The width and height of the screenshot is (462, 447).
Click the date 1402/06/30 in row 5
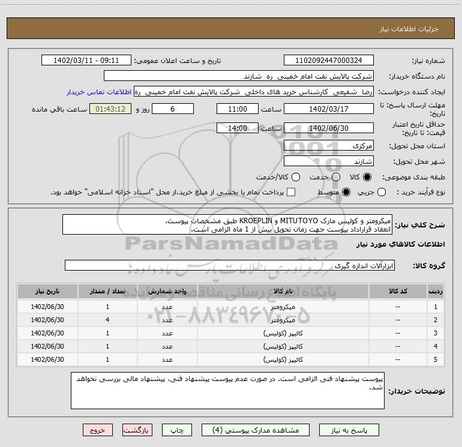point(47,359)
